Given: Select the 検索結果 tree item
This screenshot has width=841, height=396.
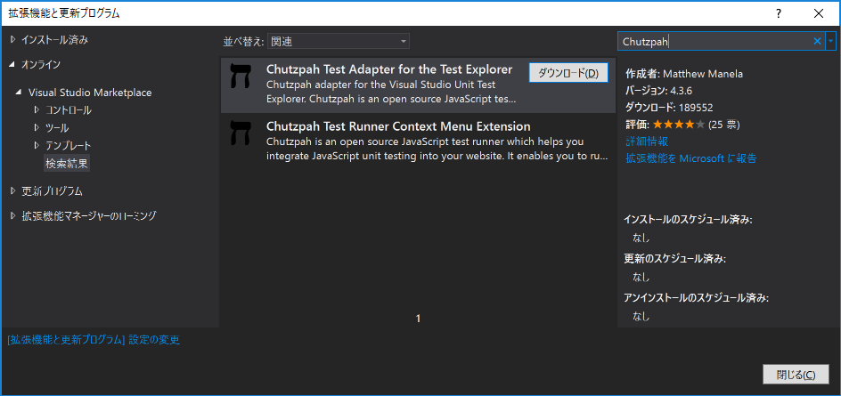Looking at the screenshot, I should coord(67,164).
